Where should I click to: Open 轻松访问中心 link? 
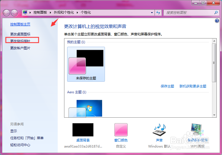[x=20, y=145]
